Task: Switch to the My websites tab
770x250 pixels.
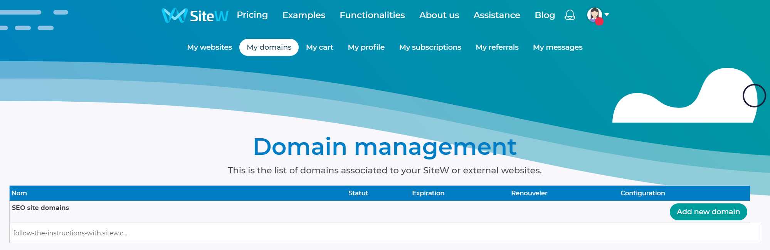Action: click(209, 47)
